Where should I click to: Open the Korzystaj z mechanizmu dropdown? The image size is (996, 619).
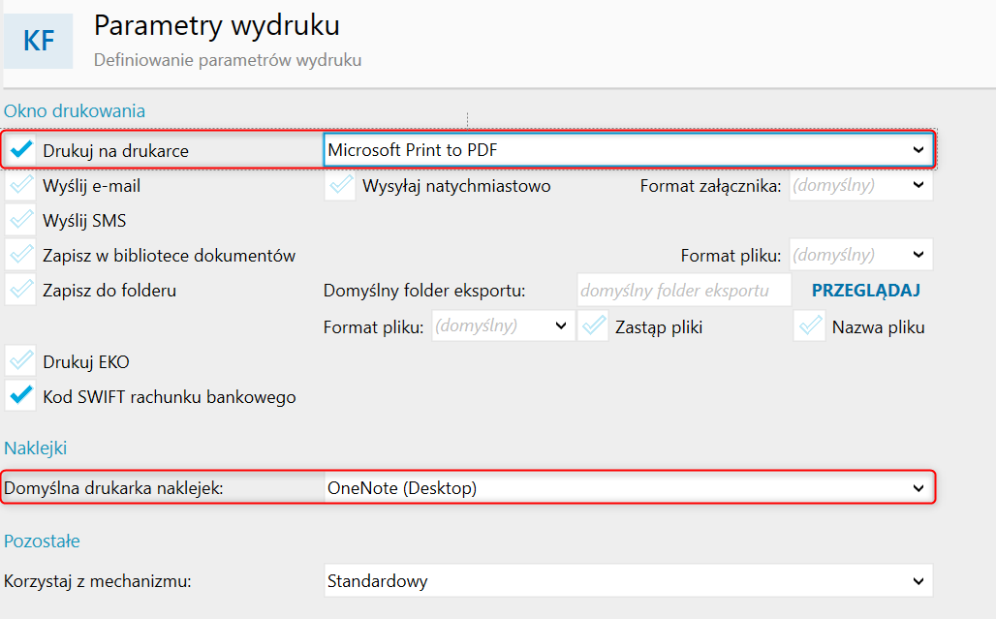pos(627,581)
